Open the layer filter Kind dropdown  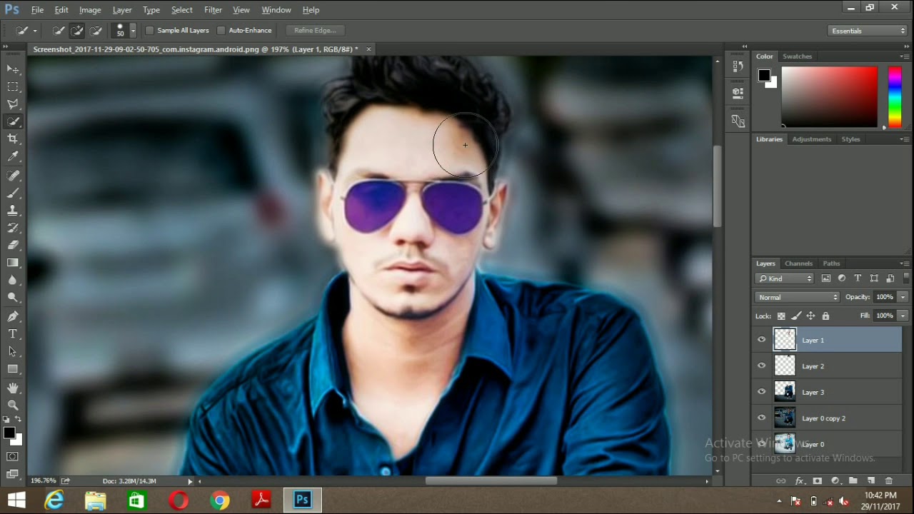(x=785, y=278)
